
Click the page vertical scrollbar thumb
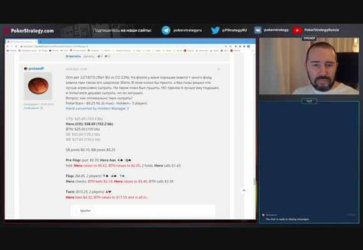click(x=255, y=181)
